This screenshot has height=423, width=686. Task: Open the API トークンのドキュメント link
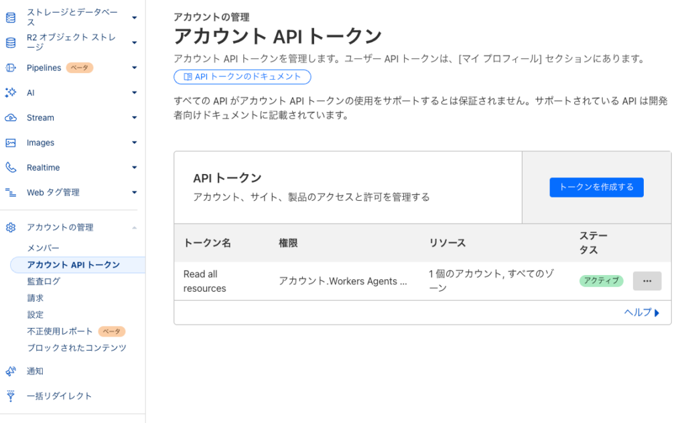[242, 77]
